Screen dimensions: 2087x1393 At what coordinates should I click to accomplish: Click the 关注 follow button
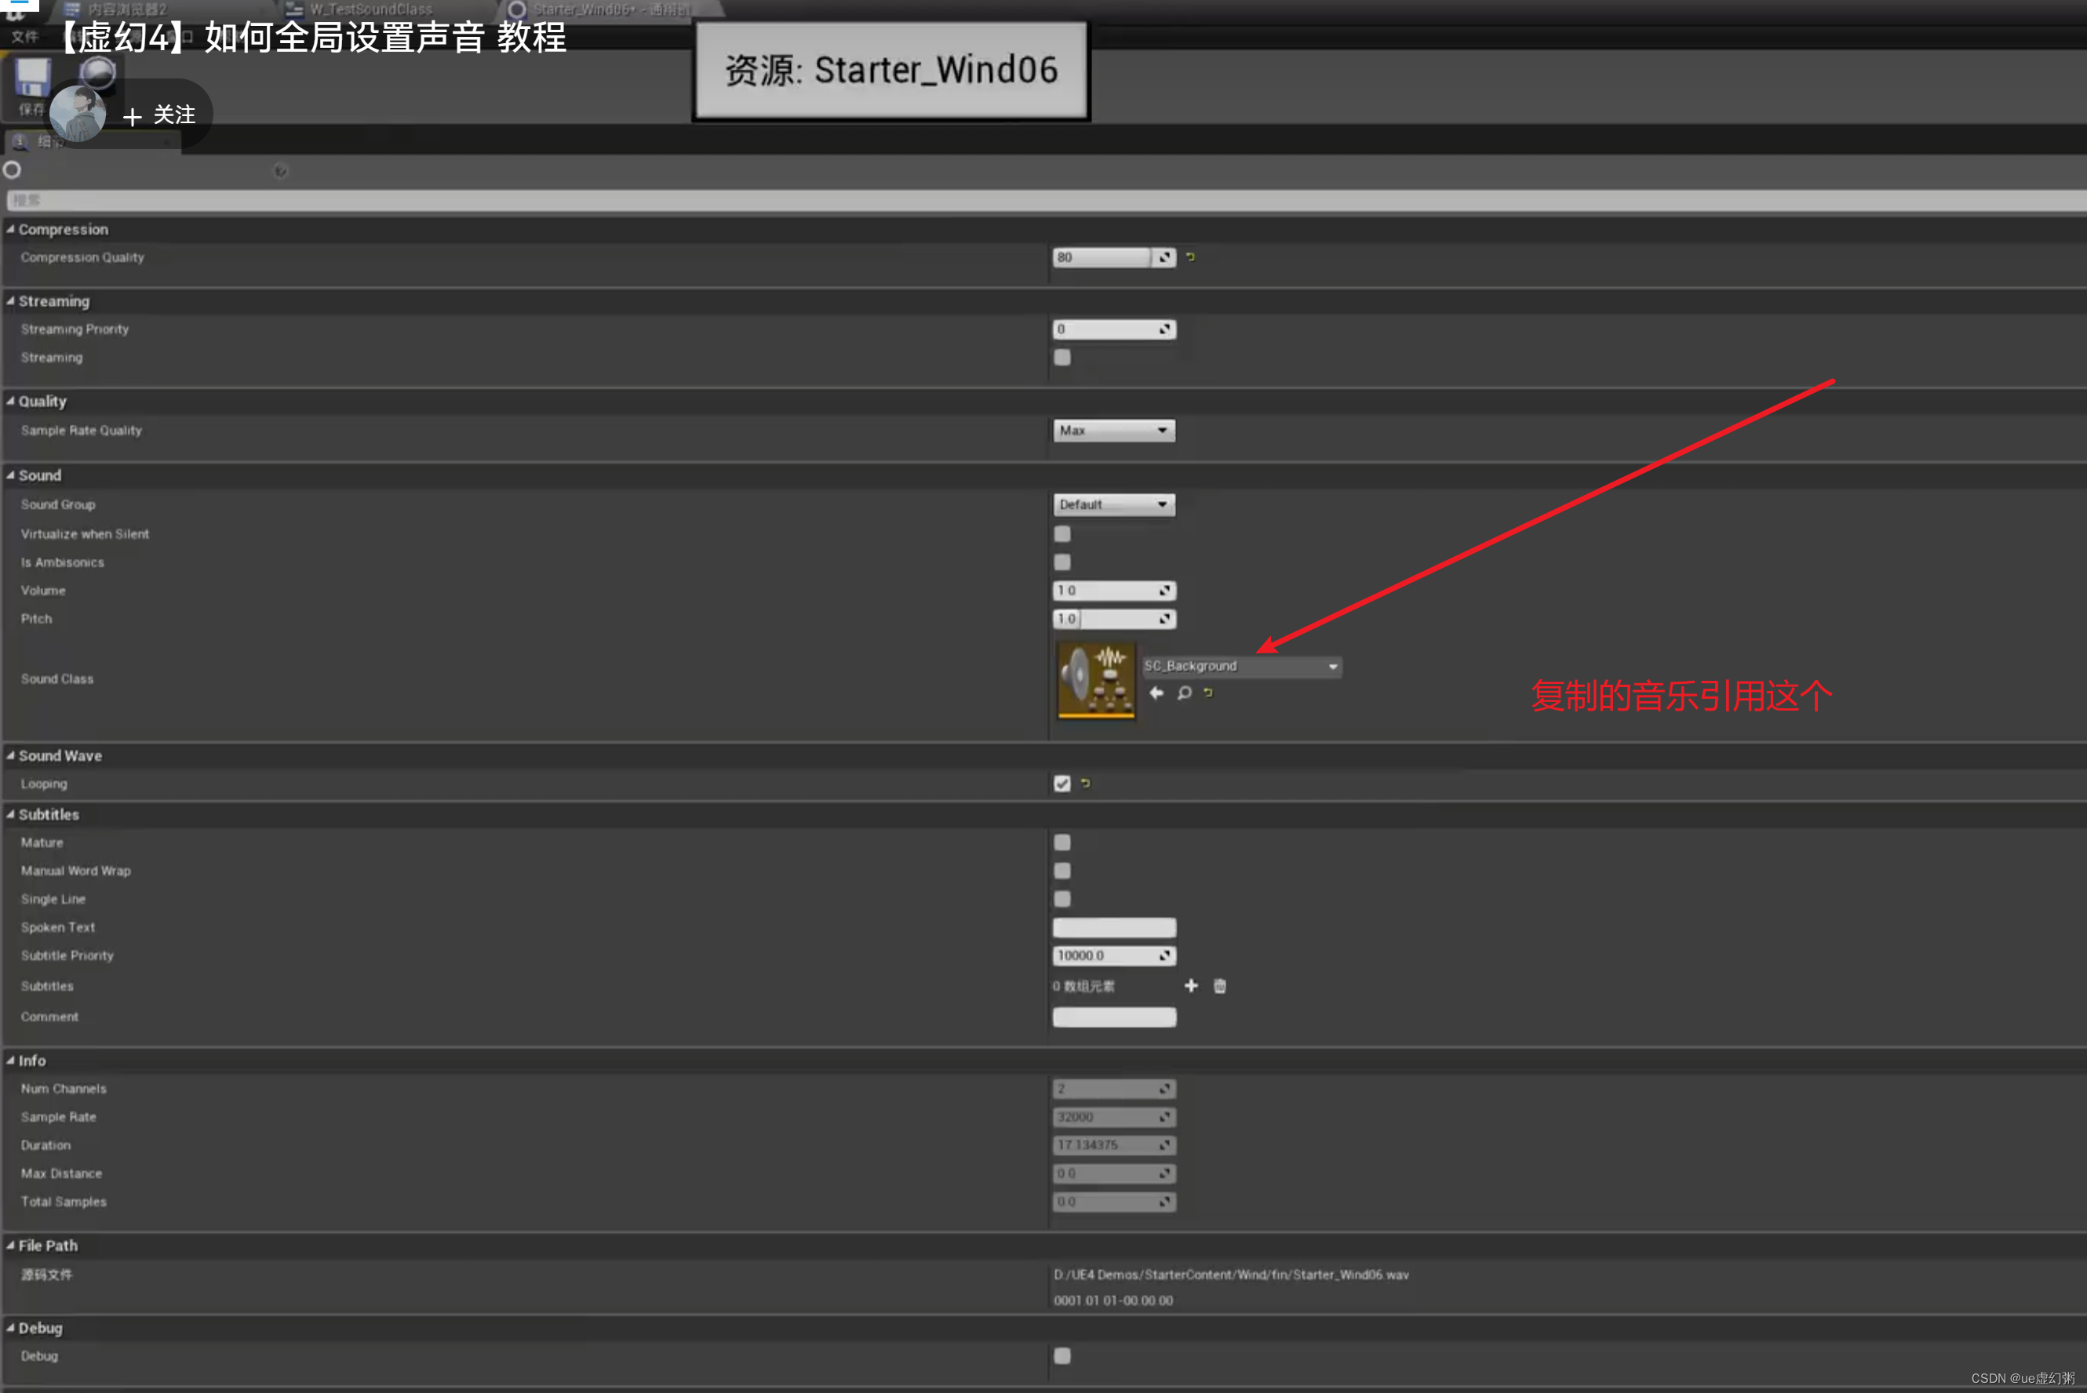pyautogui.click(x=160, y=115)
